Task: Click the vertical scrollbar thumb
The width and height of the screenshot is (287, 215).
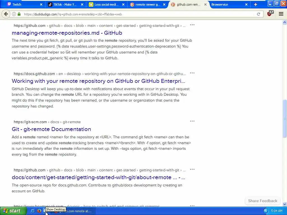Action: 284,118
